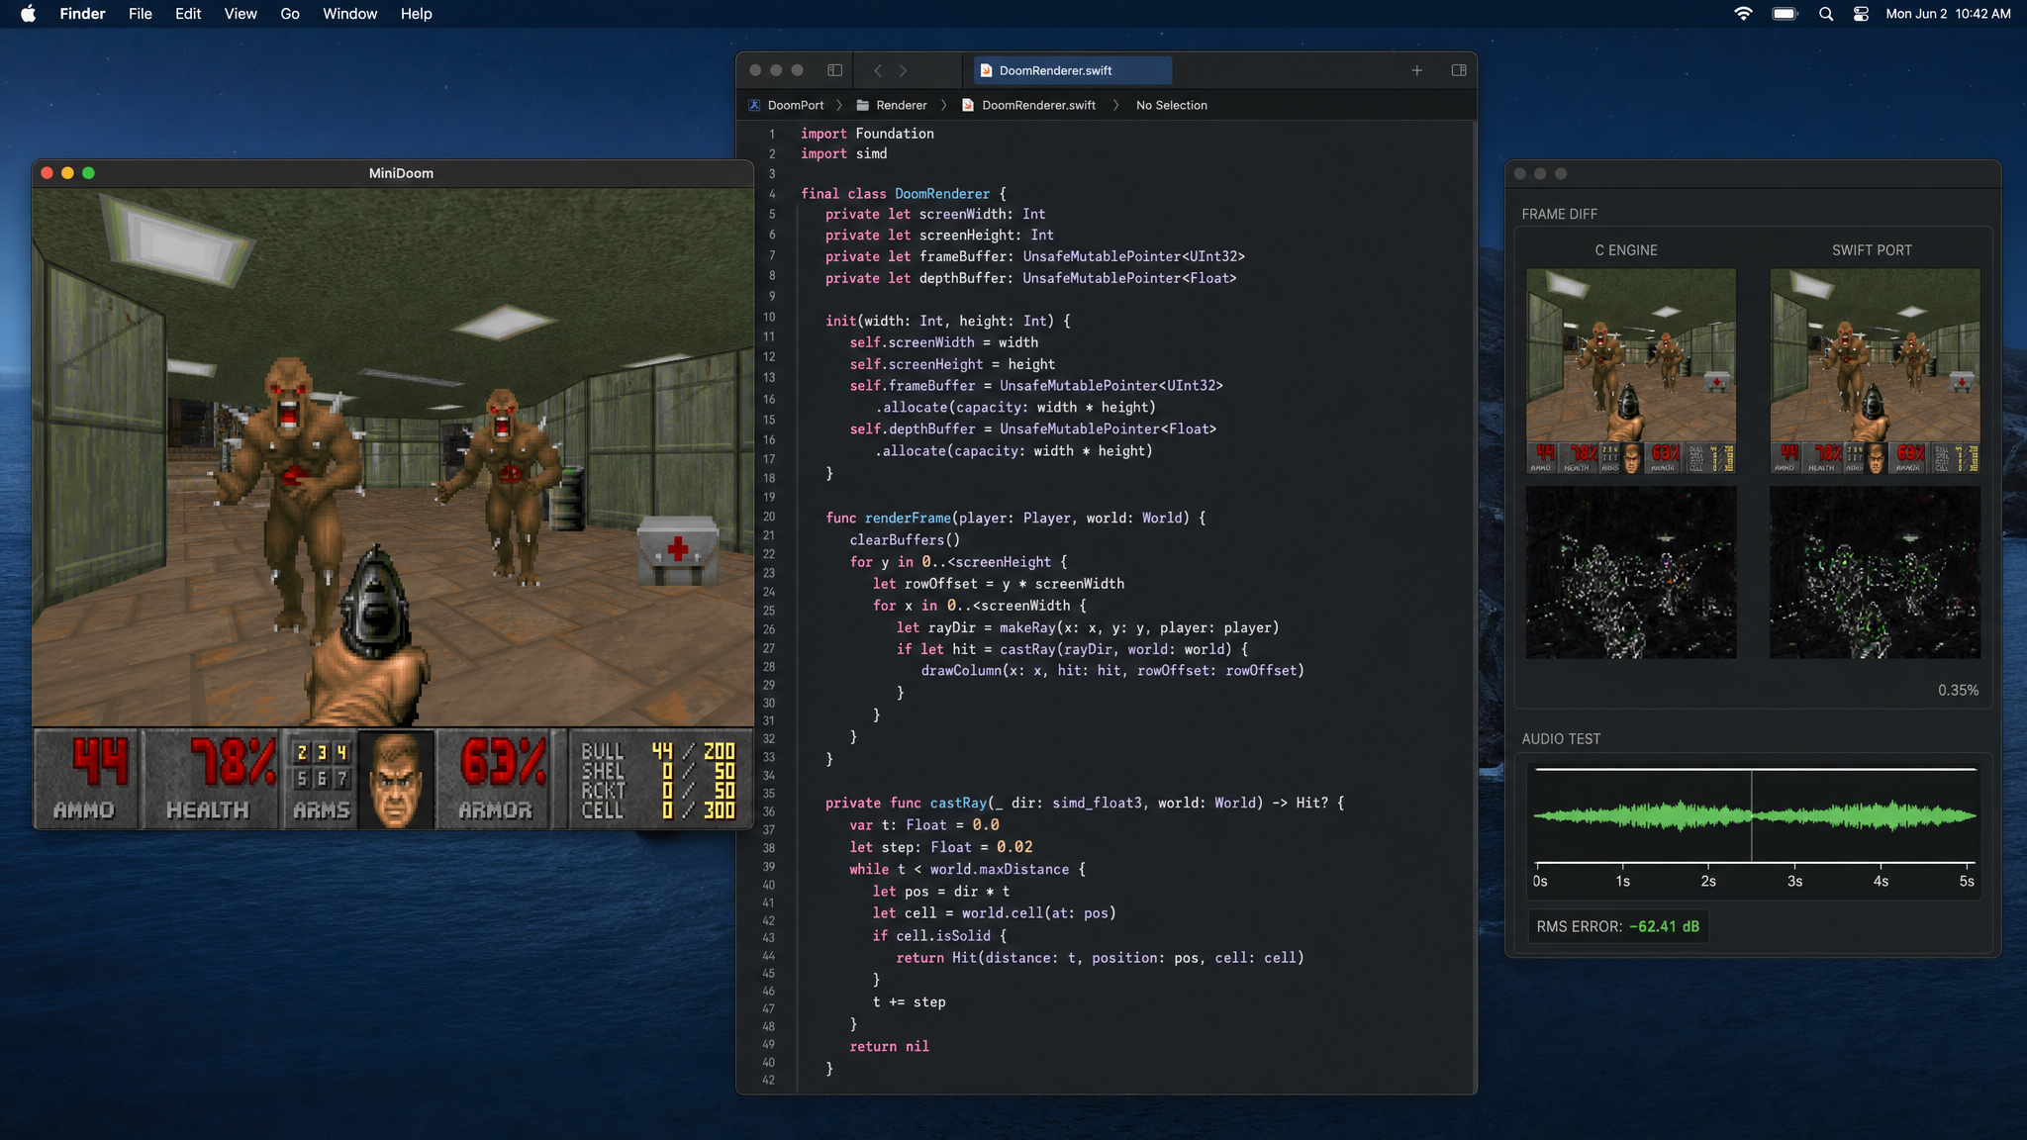Click the Doomguy face in status bar
Screen dimensions: 2027x1140
(x=396, y=779)
